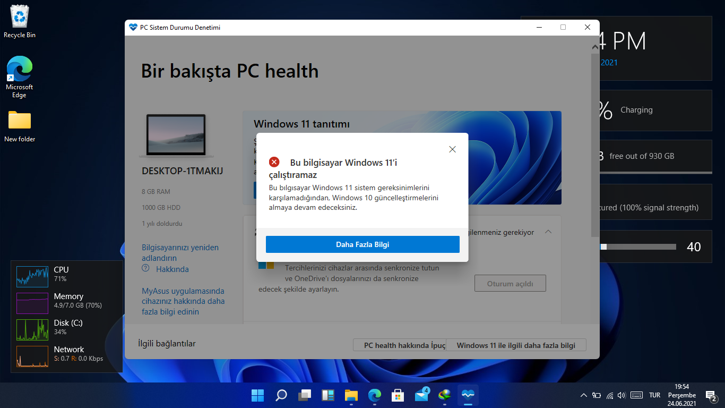The height and width of the screenshot is (408, 725).
Task: Click Windows 11 ile ilgili daha fazla bilgi
Action: (516, 345)
